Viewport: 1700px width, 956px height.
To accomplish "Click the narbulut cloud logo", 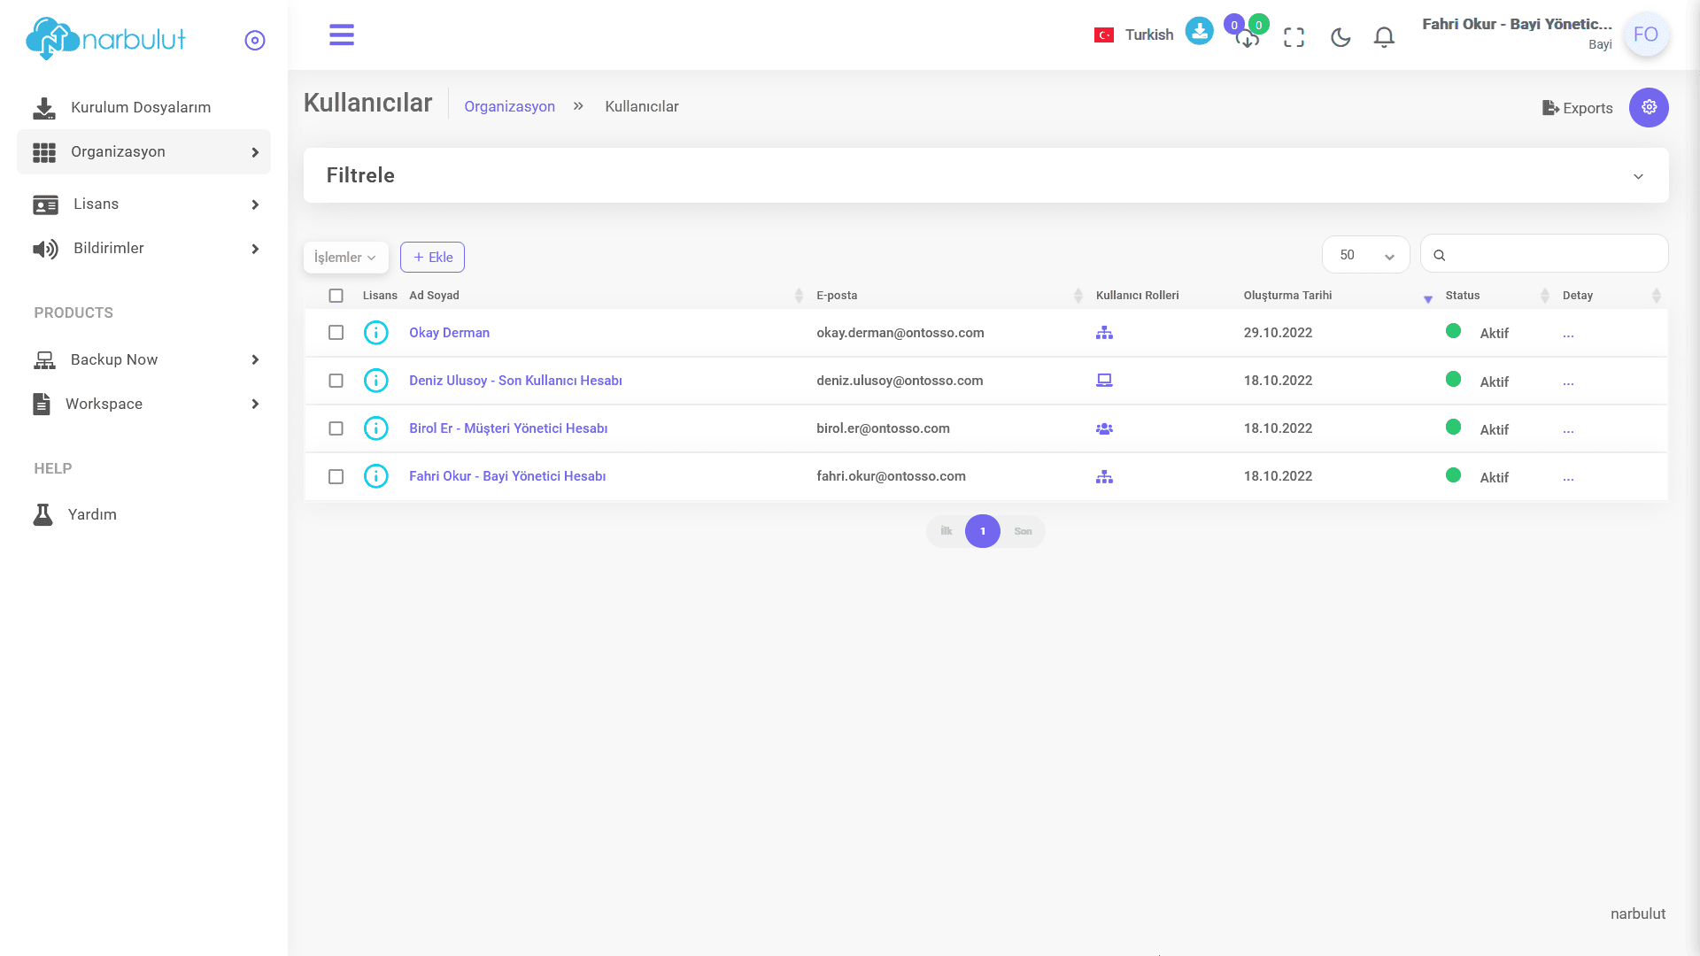I will 105,39.
